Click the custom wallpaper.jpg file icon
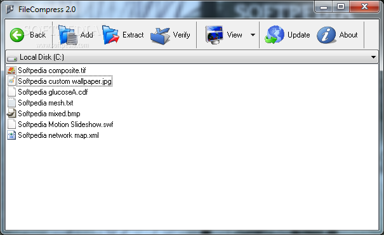 tap(11, 81)
